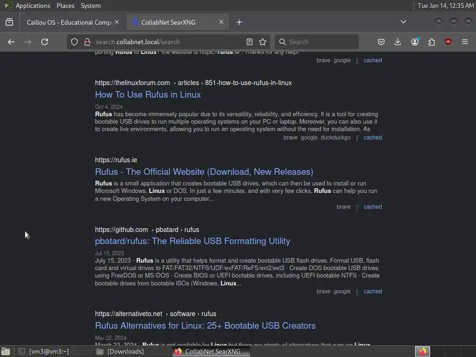Toggle reader view in address bar
The width and height of the screenshot is (476, 357).
[x=250, y=42]
